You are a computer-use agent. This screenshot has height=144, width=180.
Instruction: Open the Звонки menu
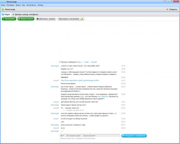coord(18,5)
